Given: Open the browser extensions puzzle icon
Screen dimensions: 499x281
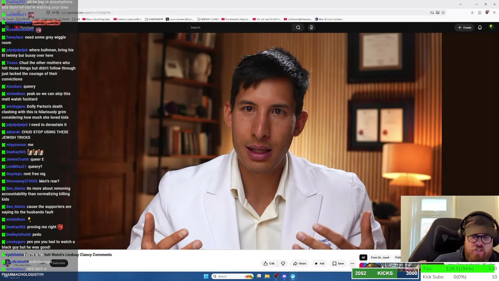Looking at the screenshot, I should click(480, 12).
